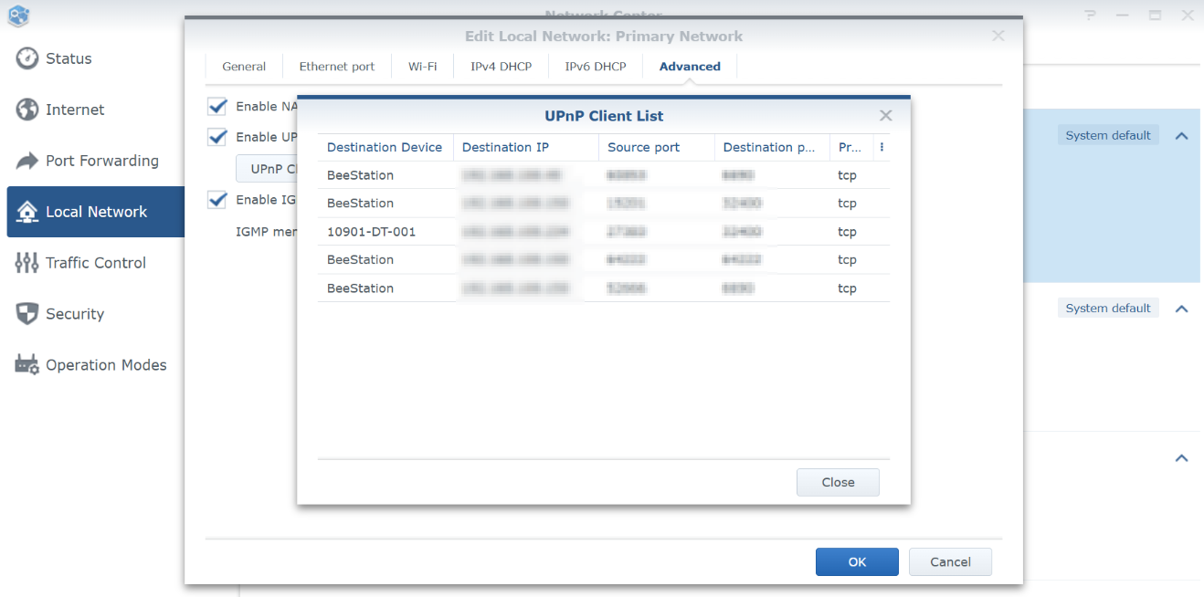
Task: Open Traffic Control settings
Action: [x=95, y=263]
